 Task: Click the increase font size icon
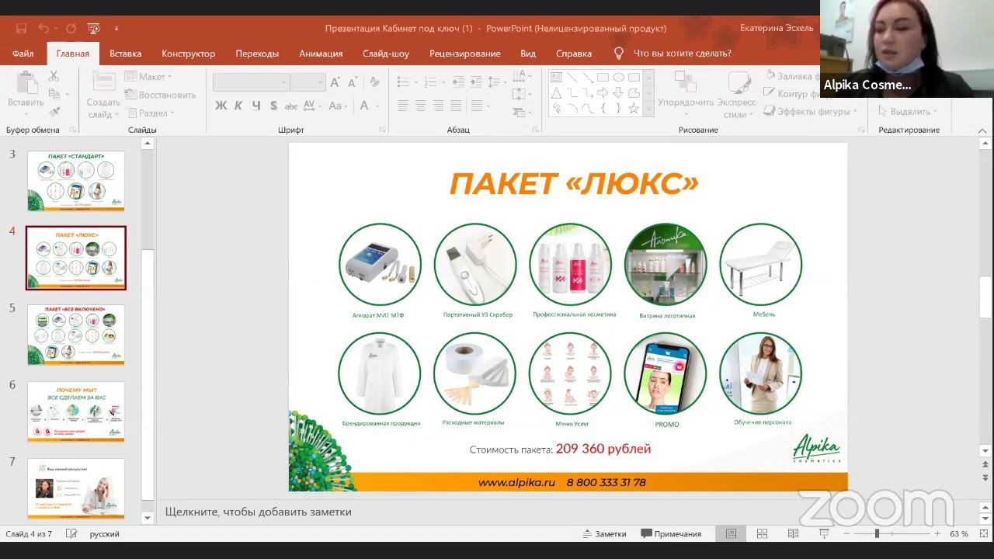(x=335, y=82)
